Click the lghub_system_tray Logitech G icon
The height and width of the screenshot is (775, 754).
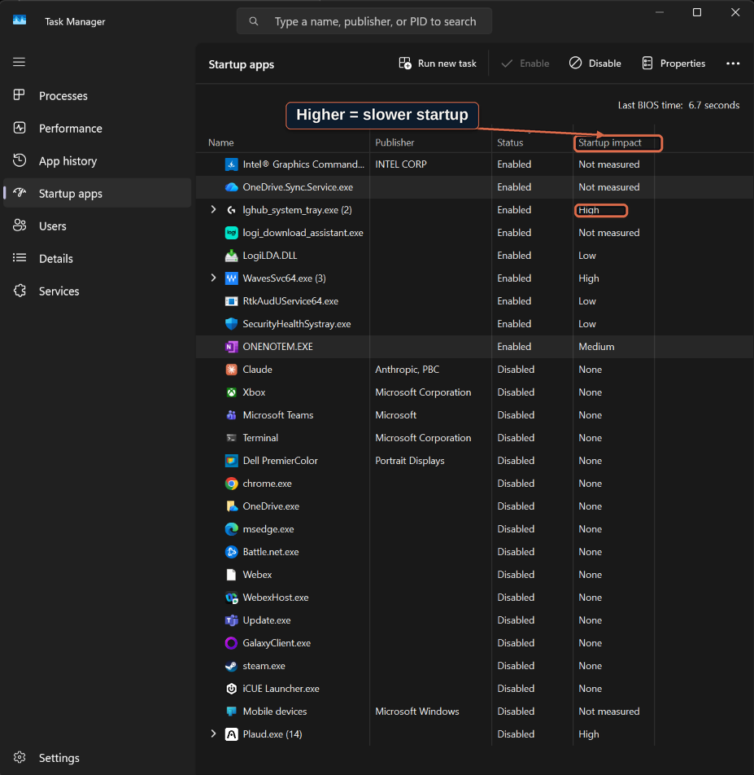point(231,210)
